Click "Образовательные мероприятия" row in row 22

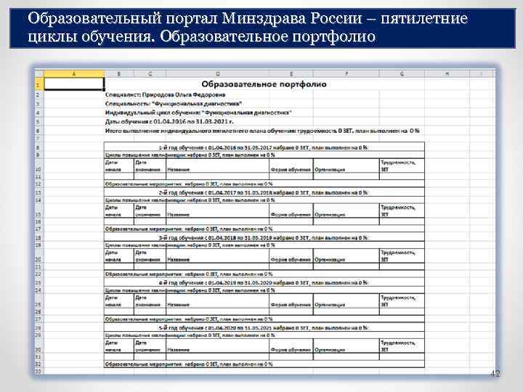click(264, 274)
